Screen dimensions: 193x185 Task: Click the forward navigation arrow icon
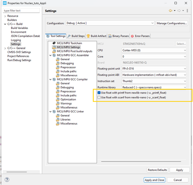[179, 11]
